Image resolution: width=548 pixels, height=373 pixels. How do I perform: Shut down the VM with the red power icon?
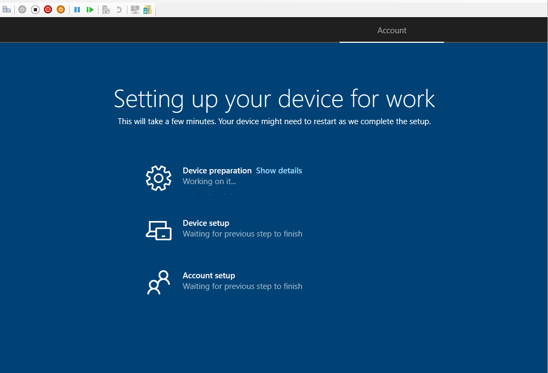(x=48, y=10)
